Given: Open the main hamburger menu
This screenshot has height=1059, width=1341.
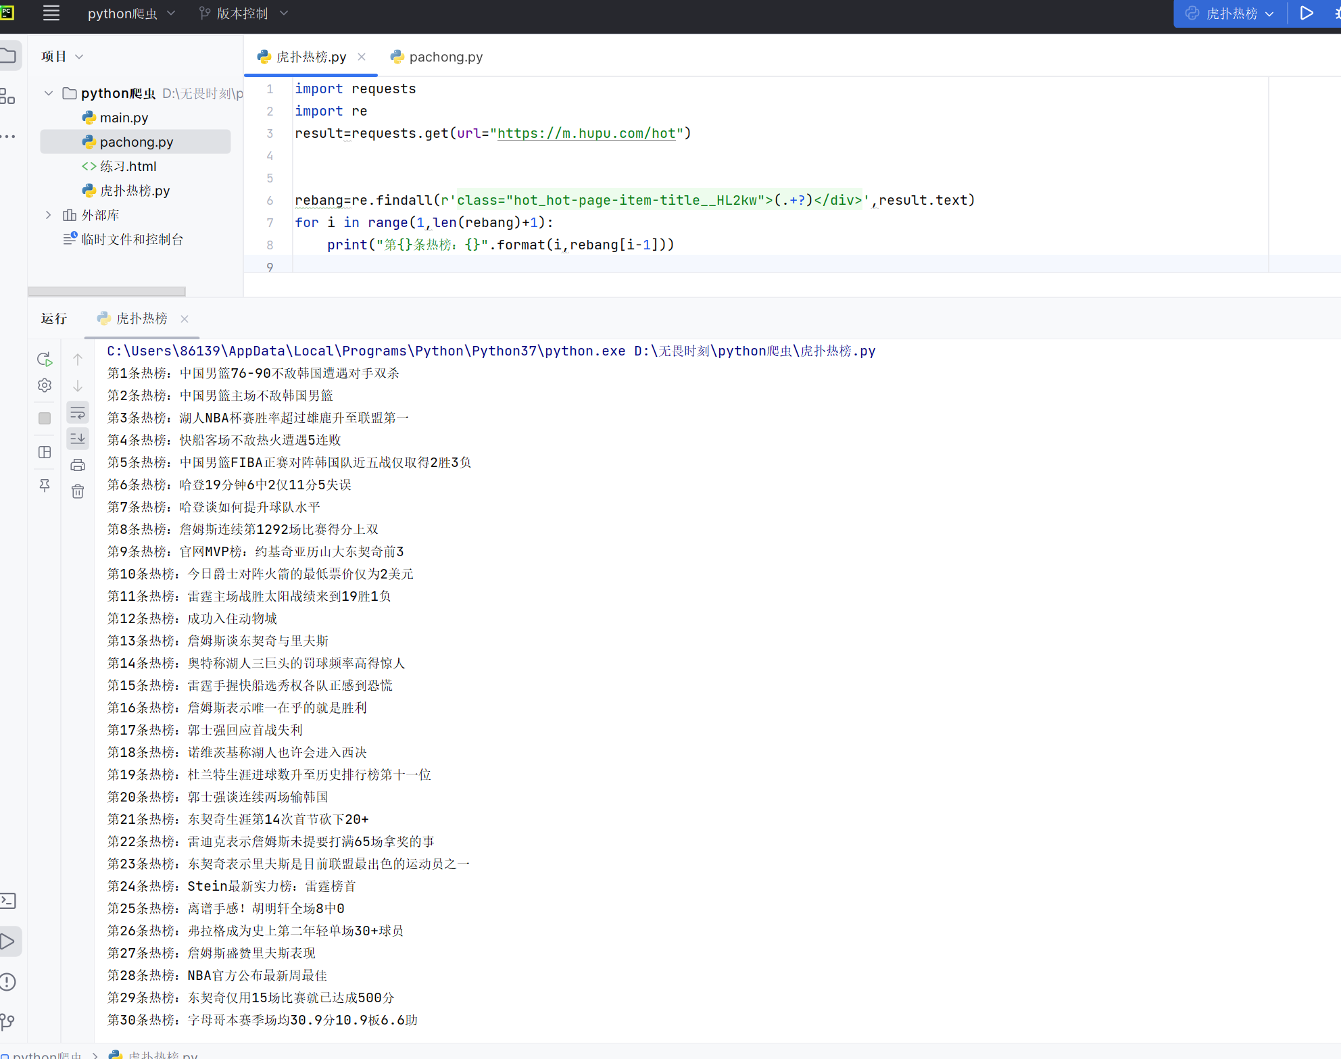Looking at the screenshot, I should tap(51, 14).
